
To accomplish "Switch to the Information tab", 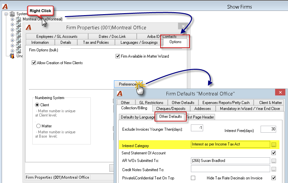I will (x=40, y=42).
